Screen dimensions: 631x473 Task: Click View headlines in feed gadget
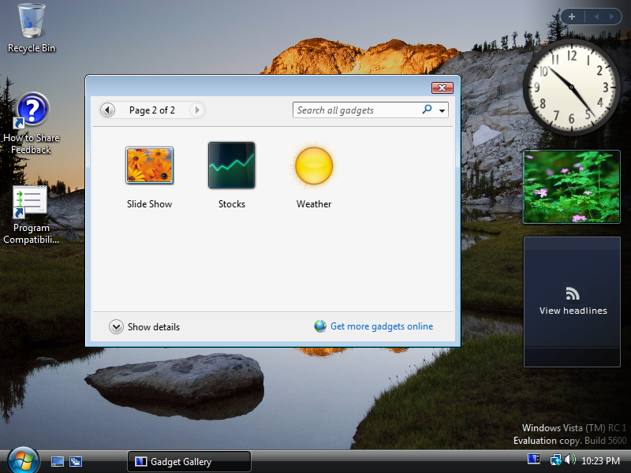tap(573, 311)
